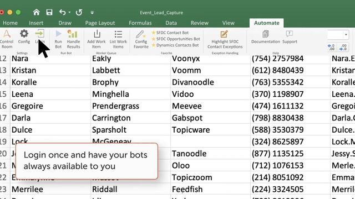Click Decrease Decimal icon
The width and height of the screenshot is (355, 199).
pos(343,47)
